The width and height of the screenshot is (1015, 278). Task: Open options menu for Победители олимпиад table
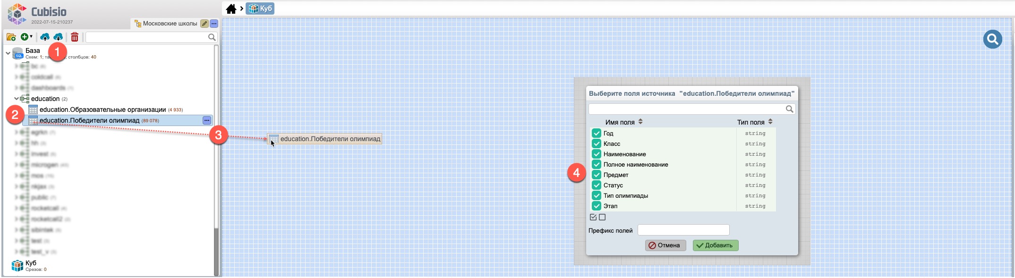click(207, 120)
